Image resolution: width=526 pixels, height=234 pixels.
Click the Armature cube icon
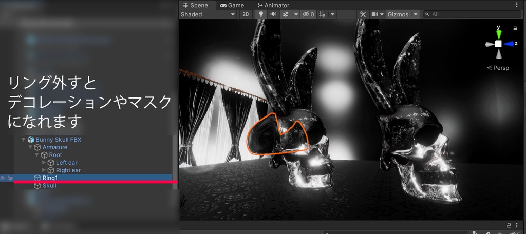37,147
